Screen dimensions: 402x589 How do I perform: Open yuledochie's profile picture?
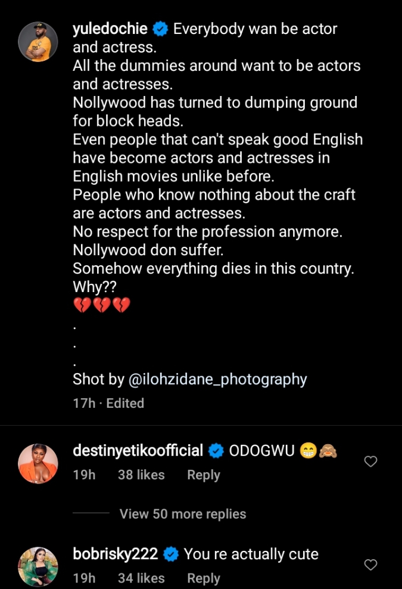coord(38,42)
